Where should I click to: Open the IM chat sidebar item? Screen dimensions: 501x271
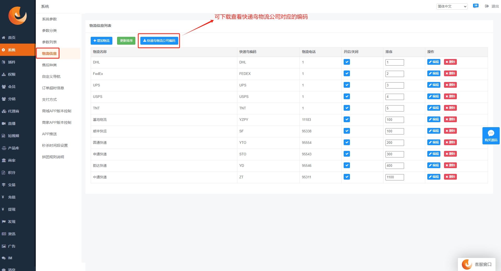point(18,258)
